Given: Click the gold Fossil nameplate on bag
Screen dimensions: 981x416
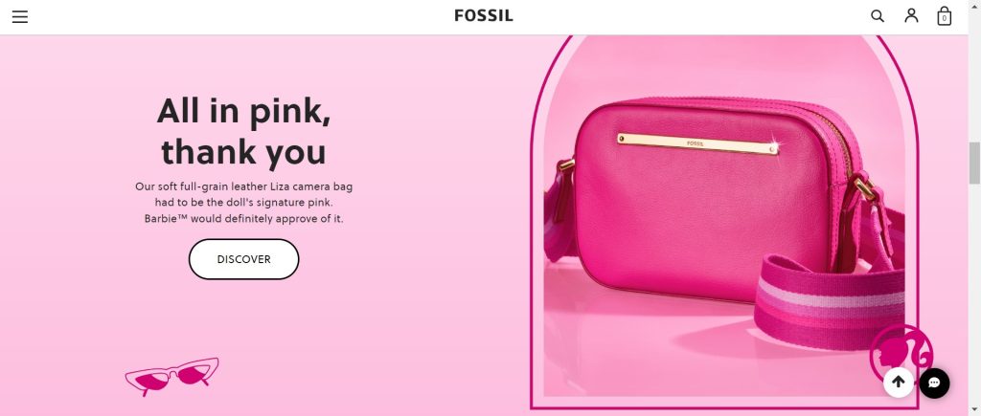Looking at the screenshot, I should click(x=697, y=143).
